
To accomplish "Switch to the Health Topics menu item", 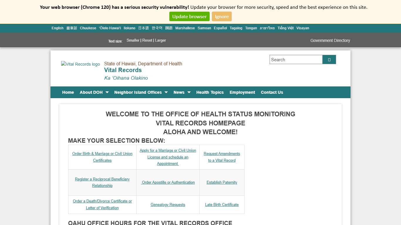I will (x=210, y=92).
